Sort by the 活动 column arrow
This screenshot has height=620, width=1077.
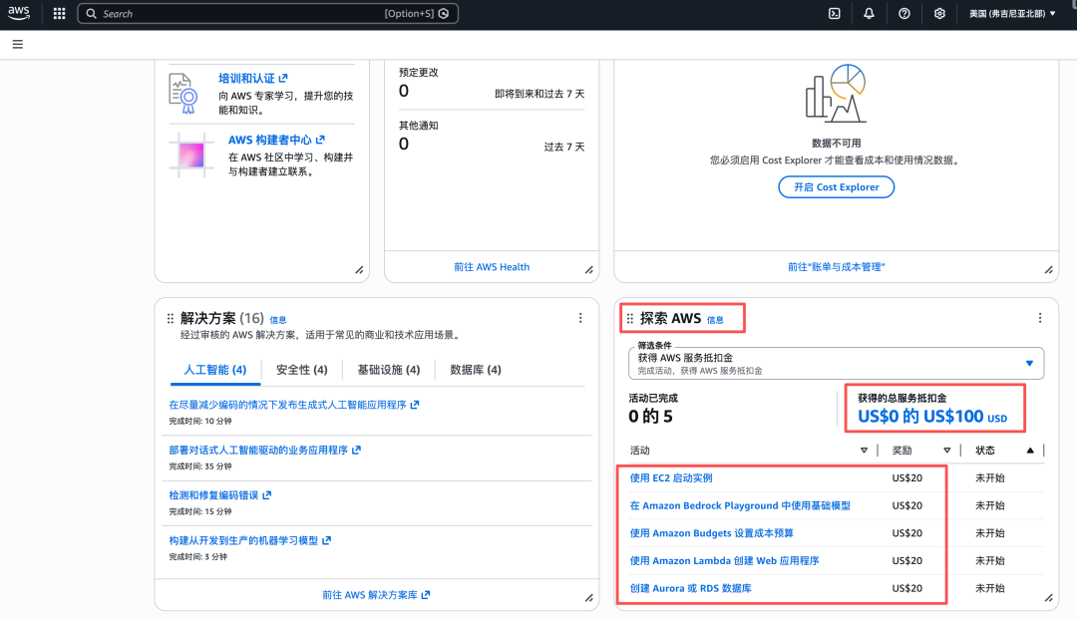click(864, 451)
